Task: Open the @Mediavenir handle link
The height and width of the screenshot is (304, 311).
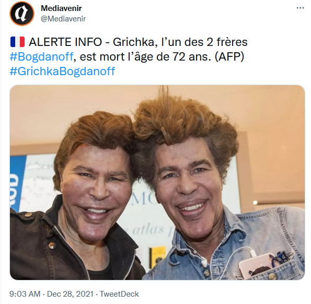Action: [x=63, y=19]
